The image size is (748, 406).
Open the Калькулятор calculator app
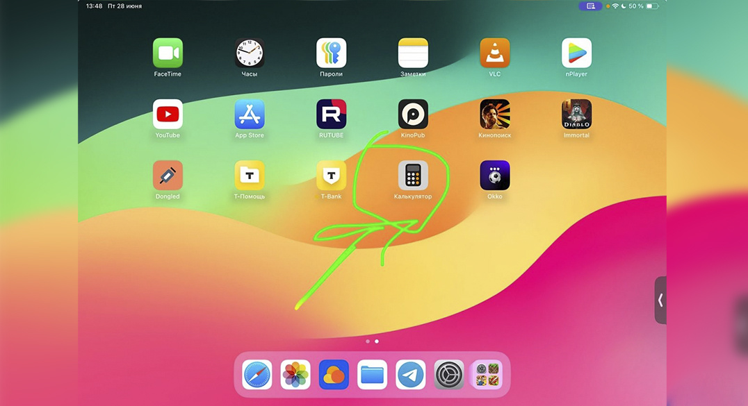(413, 176)
